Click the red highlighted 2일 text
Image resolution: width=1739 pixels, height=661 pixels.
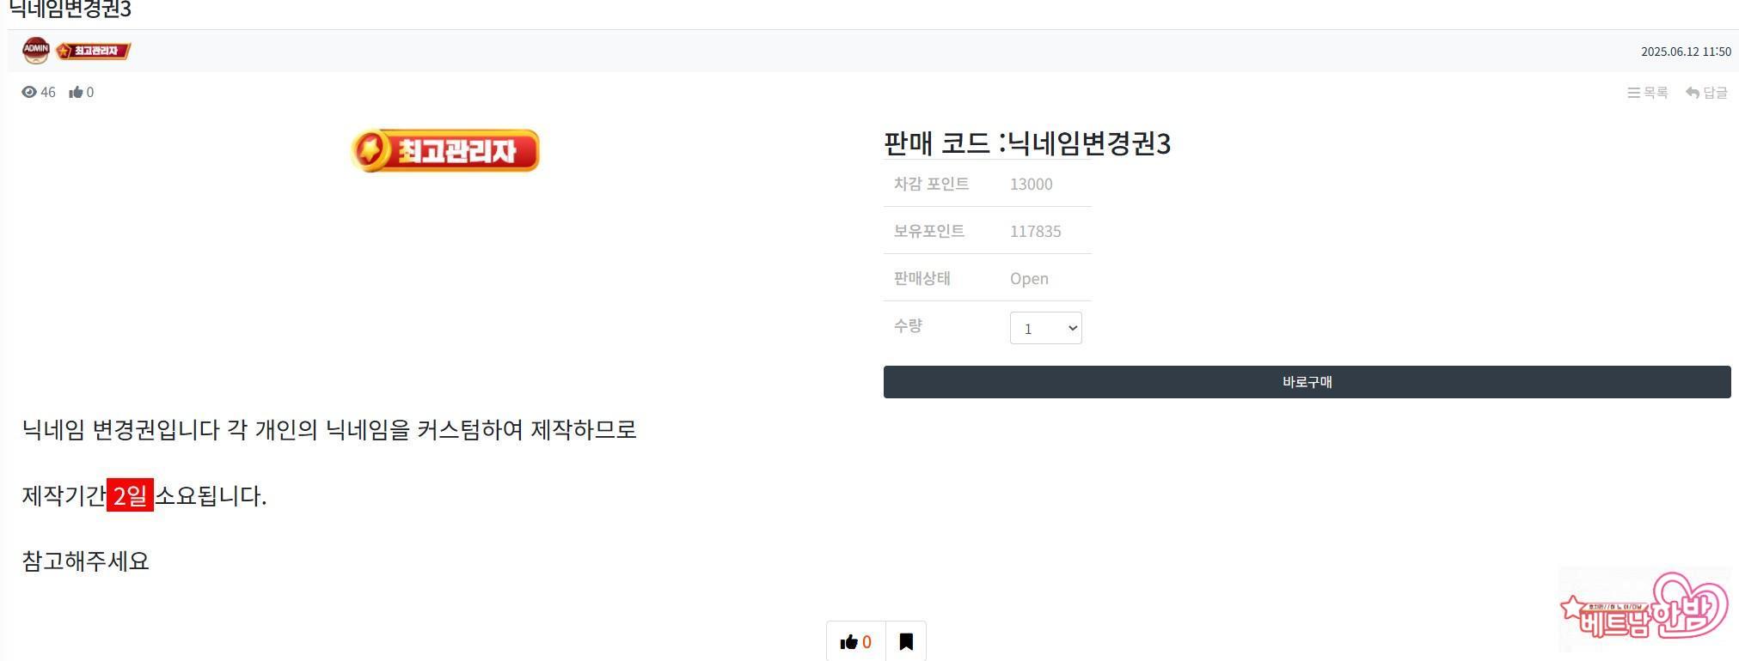130,495
